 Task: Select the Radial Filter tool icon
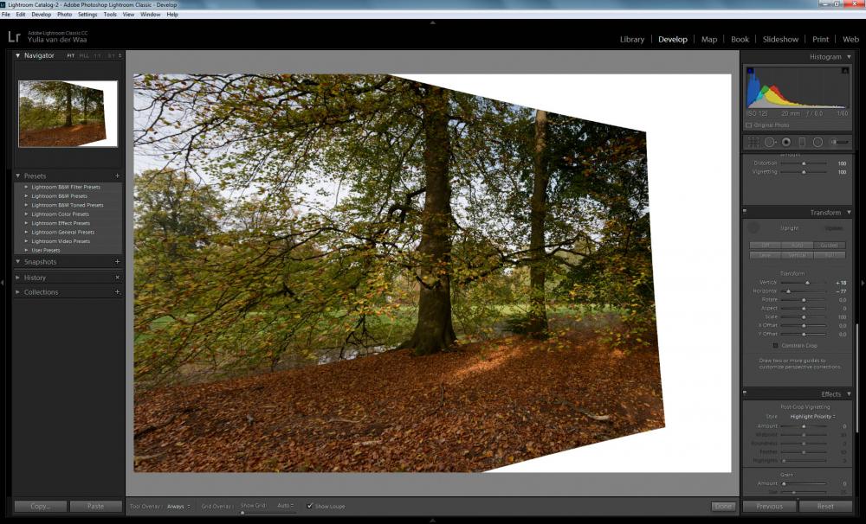pyautogui.click(x=818, y=143)
